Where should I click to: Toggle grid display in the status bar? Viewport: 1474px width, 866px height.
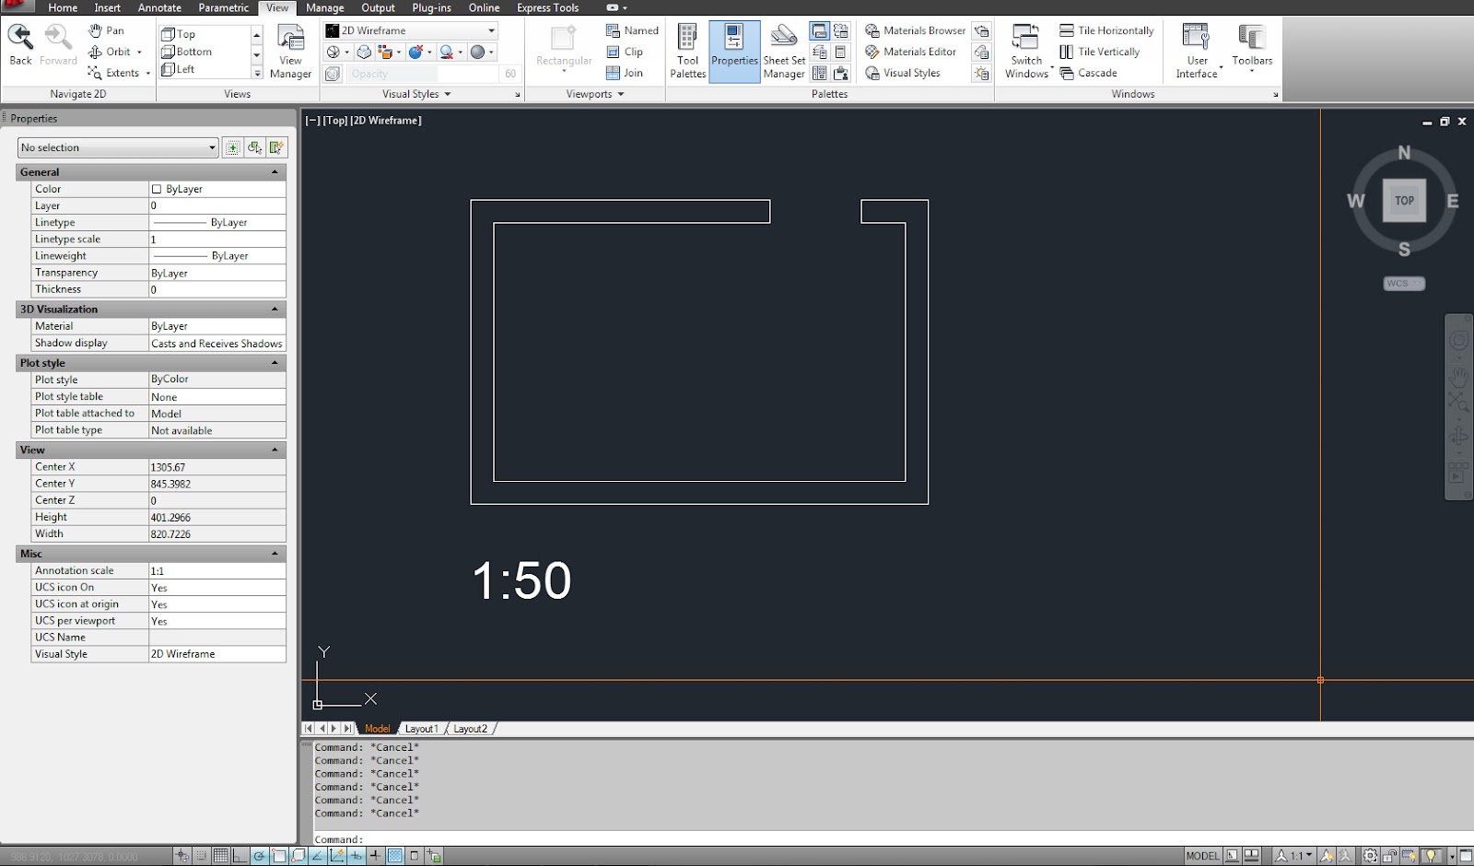[219, 855]
